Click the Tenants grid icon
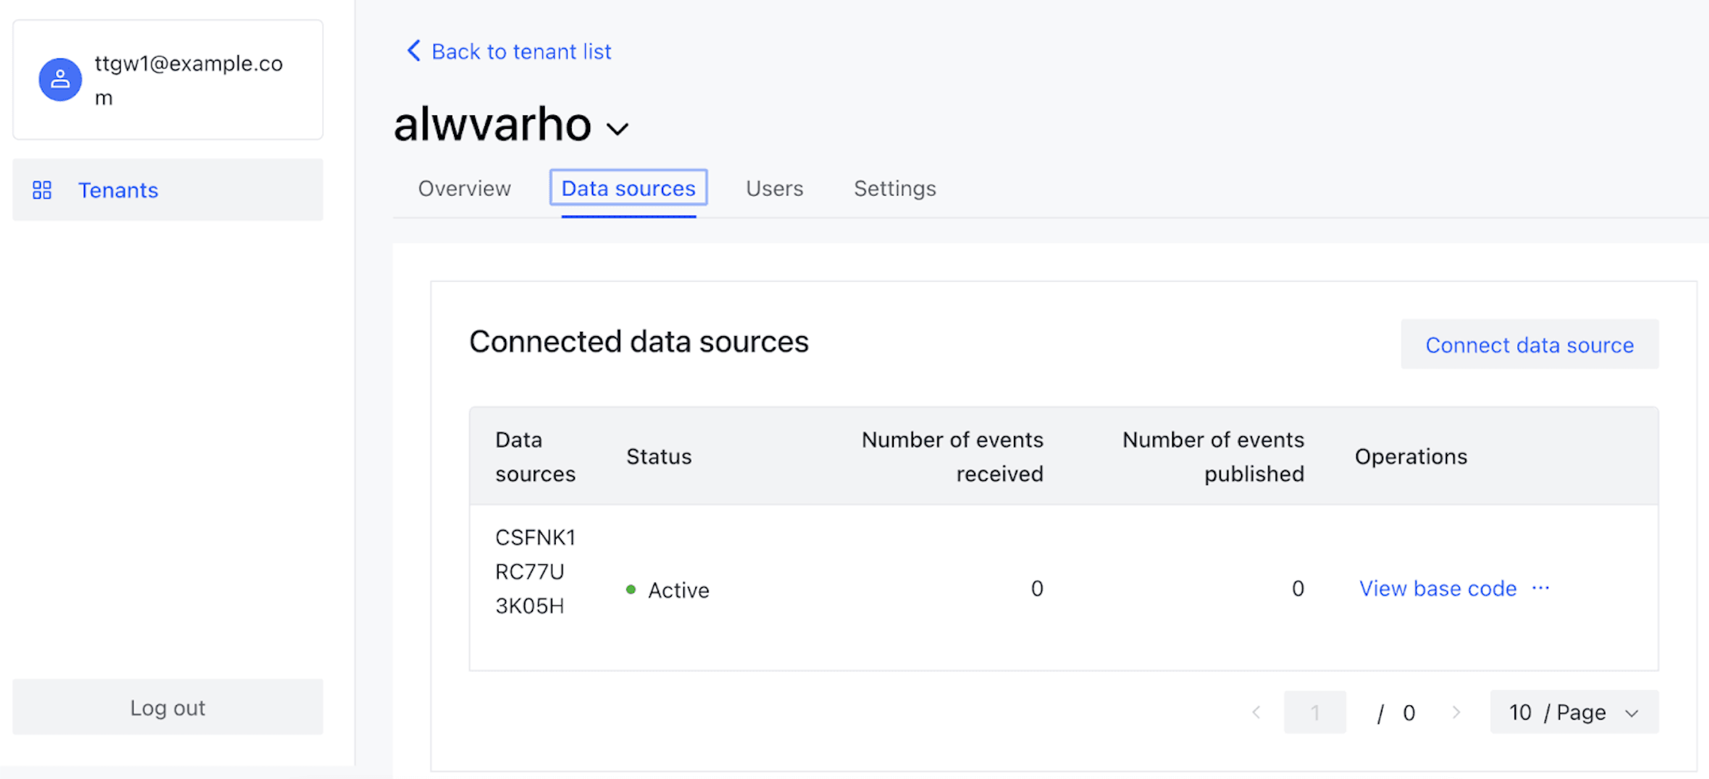This screenshot has width=1709, height=779. coord(42,190)
